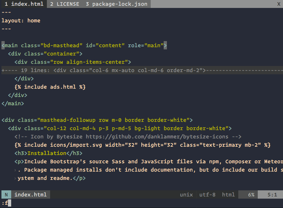The image size is (283, 208).
Task: Switch to the LICENSE tab
Action: click(x=65, y=4)
